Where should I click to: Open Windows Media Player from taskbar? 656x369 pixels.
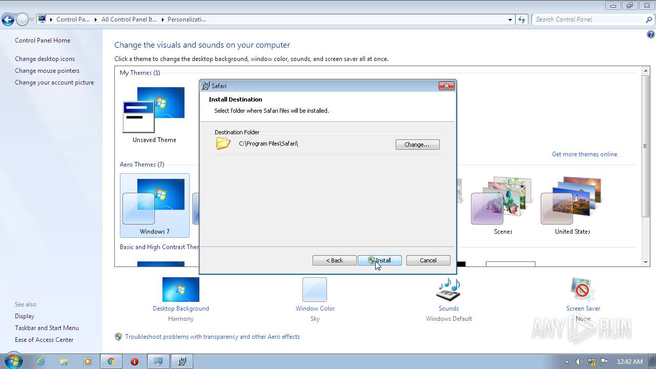[87, 361]
